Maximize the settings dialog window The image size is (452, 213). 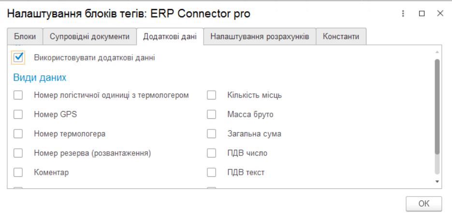[422, 14]
